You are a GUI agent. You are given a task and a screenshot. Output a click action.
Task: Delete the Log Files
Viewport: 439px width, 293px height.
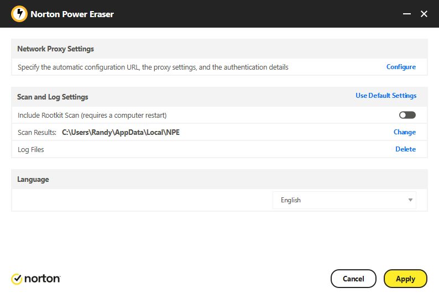click(405, 149)
